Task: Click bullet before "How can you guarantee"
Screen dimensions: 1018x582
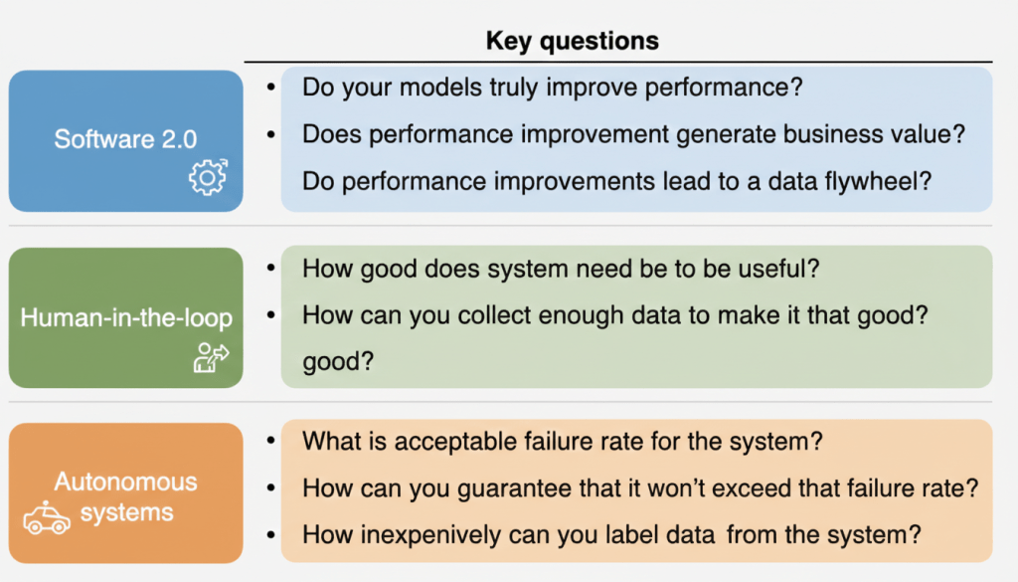Action: (x=270, y=489)
